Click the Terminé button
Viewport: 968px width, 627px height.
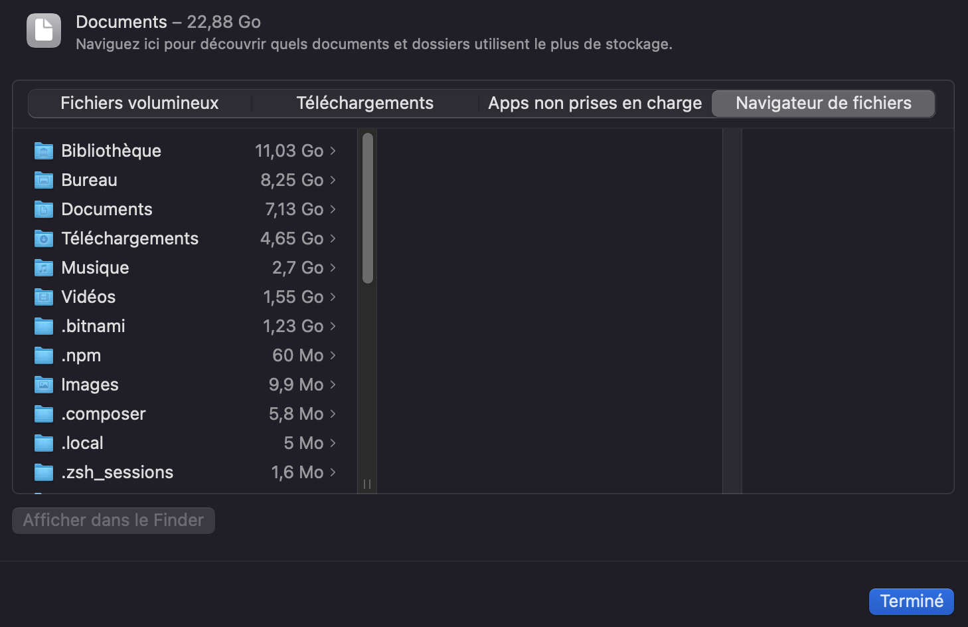[911, 601]
